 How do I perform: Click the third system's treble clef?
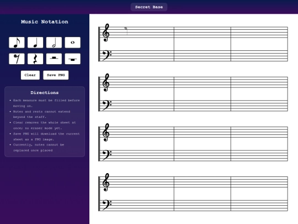click(x=106, y=132)
